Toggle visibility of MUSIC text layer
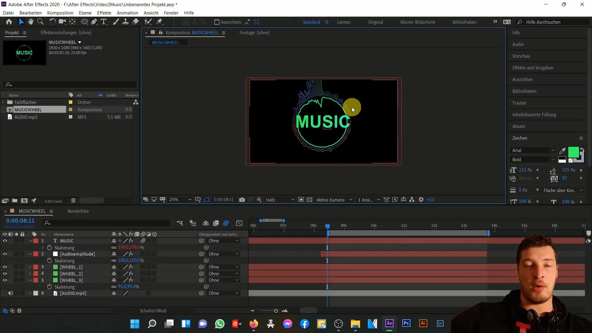Image resolution: width=592 pixels, height=333 pixels. [x=5, y=240]
